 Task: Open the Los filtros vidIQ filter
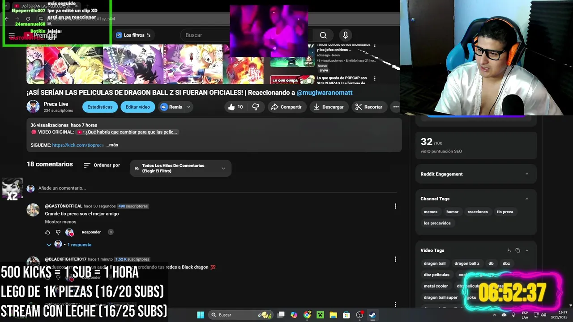point(133,35)
